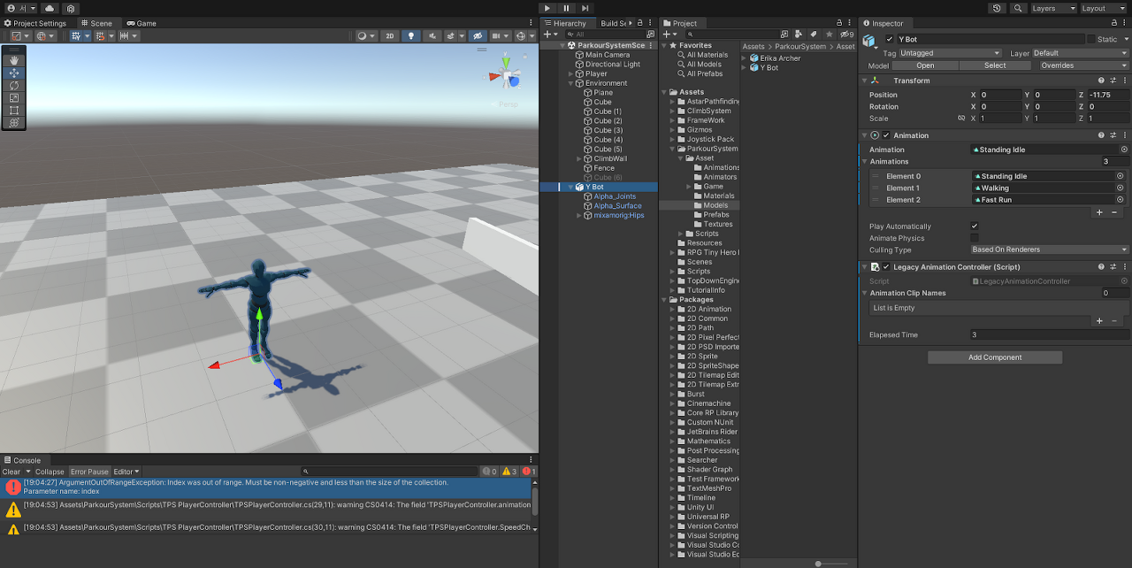1132x568 pixels.
Task: Open the Layers dropdown in top toolbar
Action: (1052, 8)
